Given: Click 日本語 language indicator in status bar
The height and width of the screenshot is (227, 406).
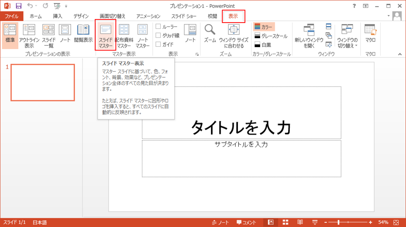Looking at the screenshot, I should click(40, 222).
